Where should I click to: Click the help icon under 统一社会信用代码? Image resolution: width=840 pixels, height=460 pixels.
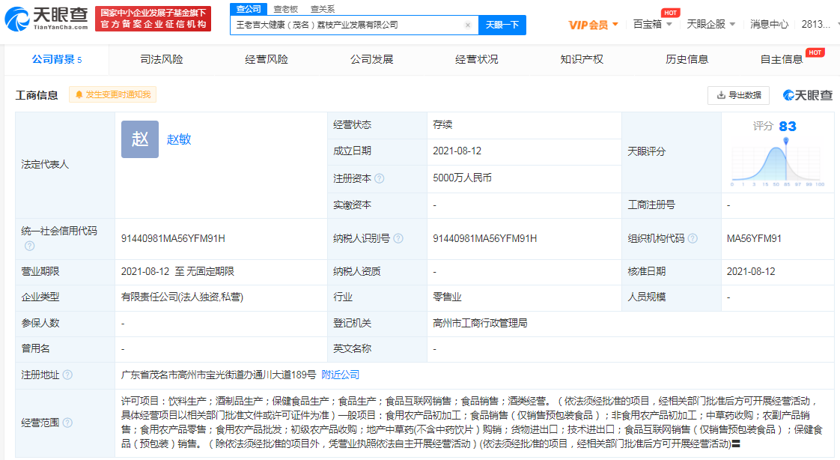tap(29, 246)
